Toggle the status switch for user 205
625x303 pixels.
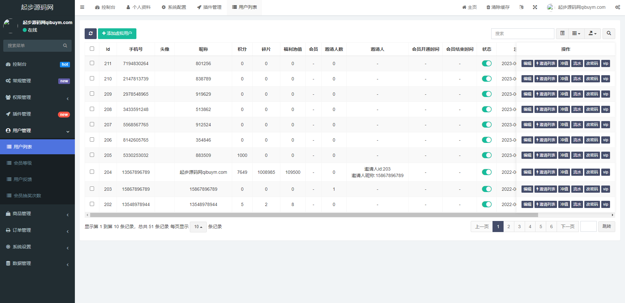coord(487,155)
